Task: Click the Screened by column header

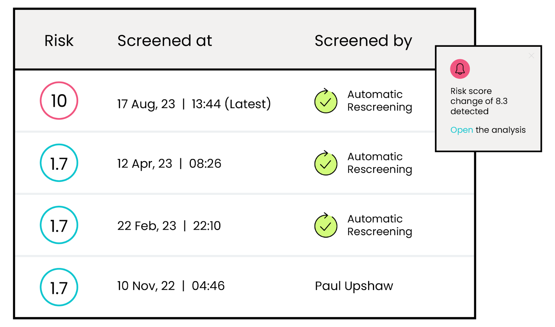Action: (x=363, y=41)
